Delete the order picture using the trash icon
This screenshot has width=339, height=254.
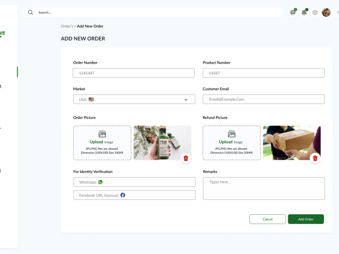[186, 158]
